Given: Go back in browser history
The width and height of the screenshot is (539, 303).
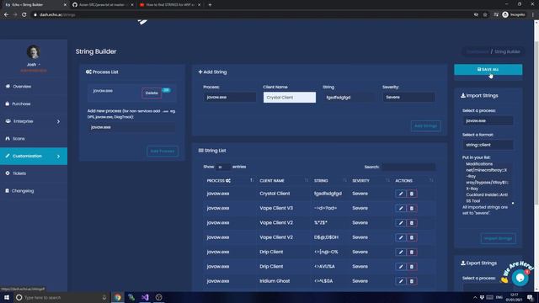Looking at the screenshot, I should [x=6, y=15].
